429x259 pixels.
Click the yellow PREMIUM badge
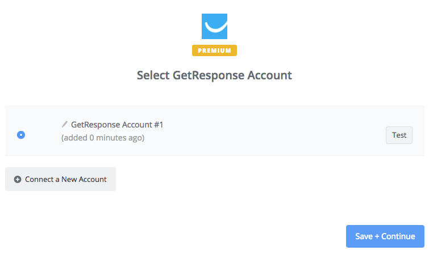[x=214, y=50]
